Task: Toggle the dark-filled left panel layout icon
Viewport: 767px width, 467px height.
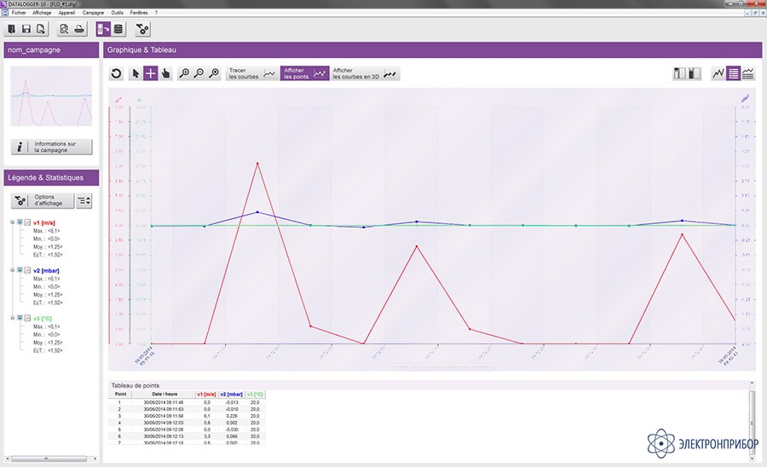Action: pos(695,73)
